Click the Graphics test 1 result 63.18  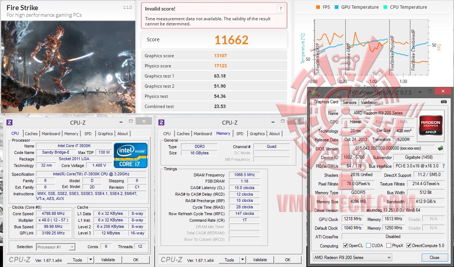coord(220,76)
